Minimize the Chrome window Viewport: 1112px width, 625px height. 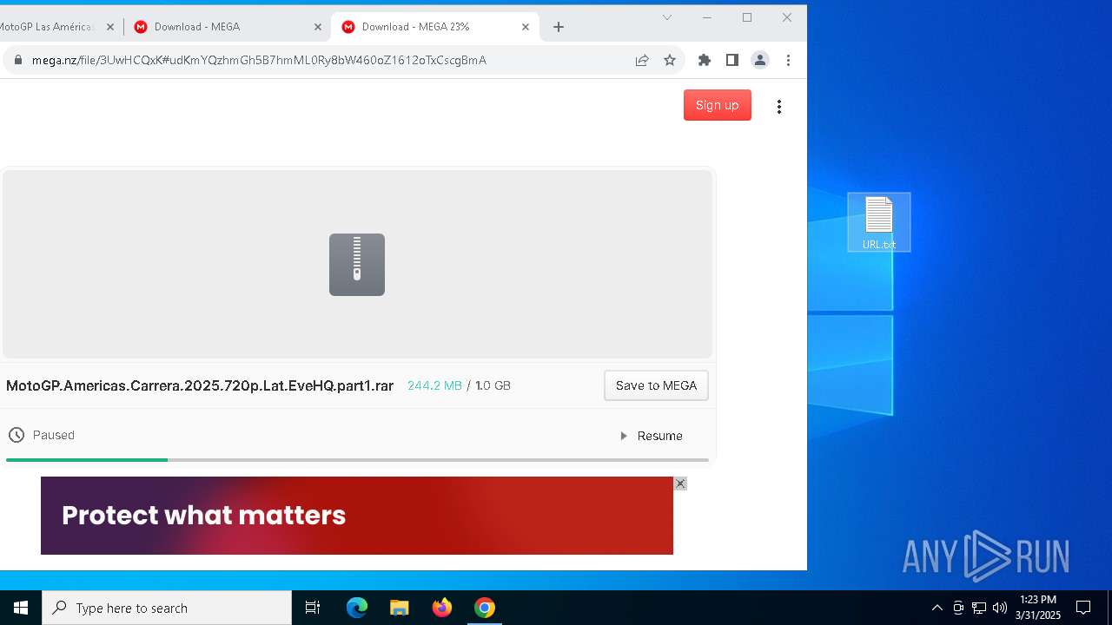pyautogui.click(x=707, y=17)
